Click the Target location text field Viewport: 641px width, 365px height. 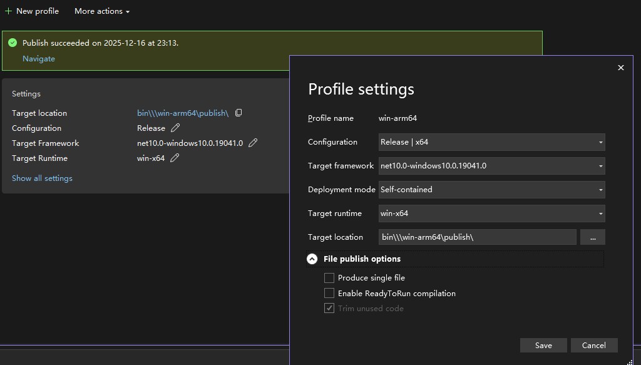pyautogui.click(x=477, y=237)
